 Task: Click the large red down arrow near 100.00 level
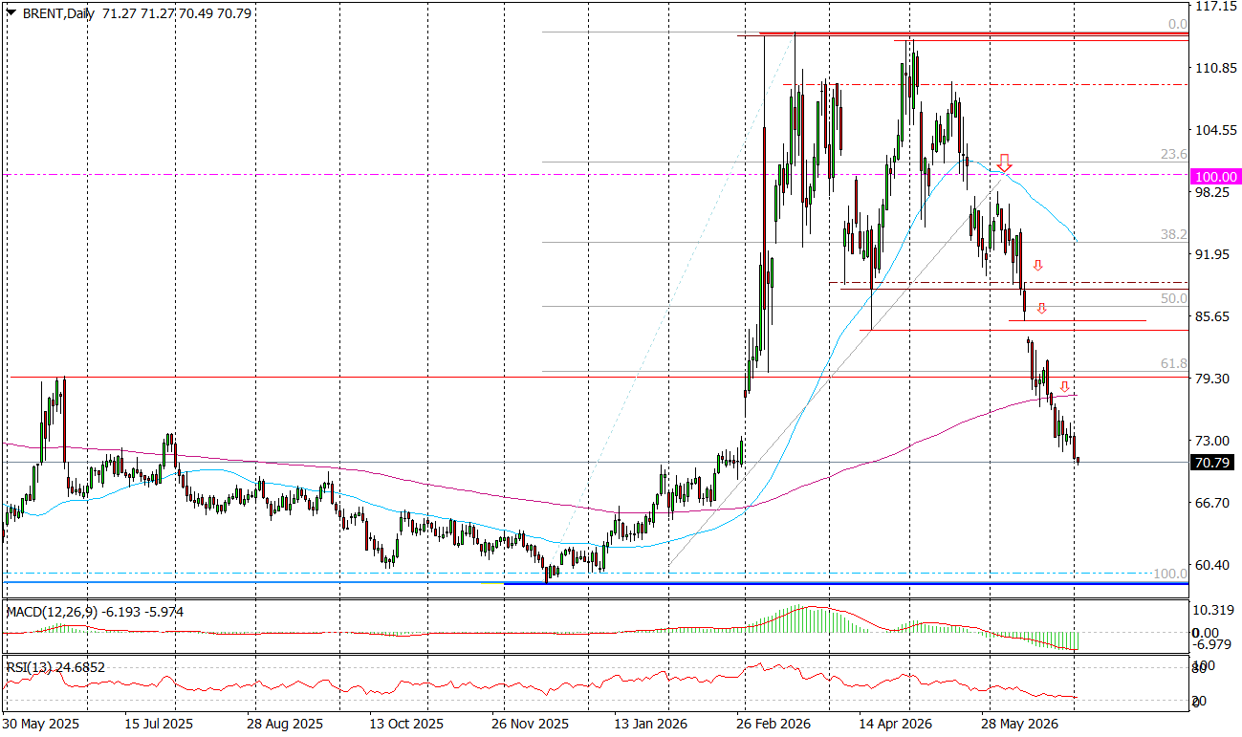coord(1003,163)
